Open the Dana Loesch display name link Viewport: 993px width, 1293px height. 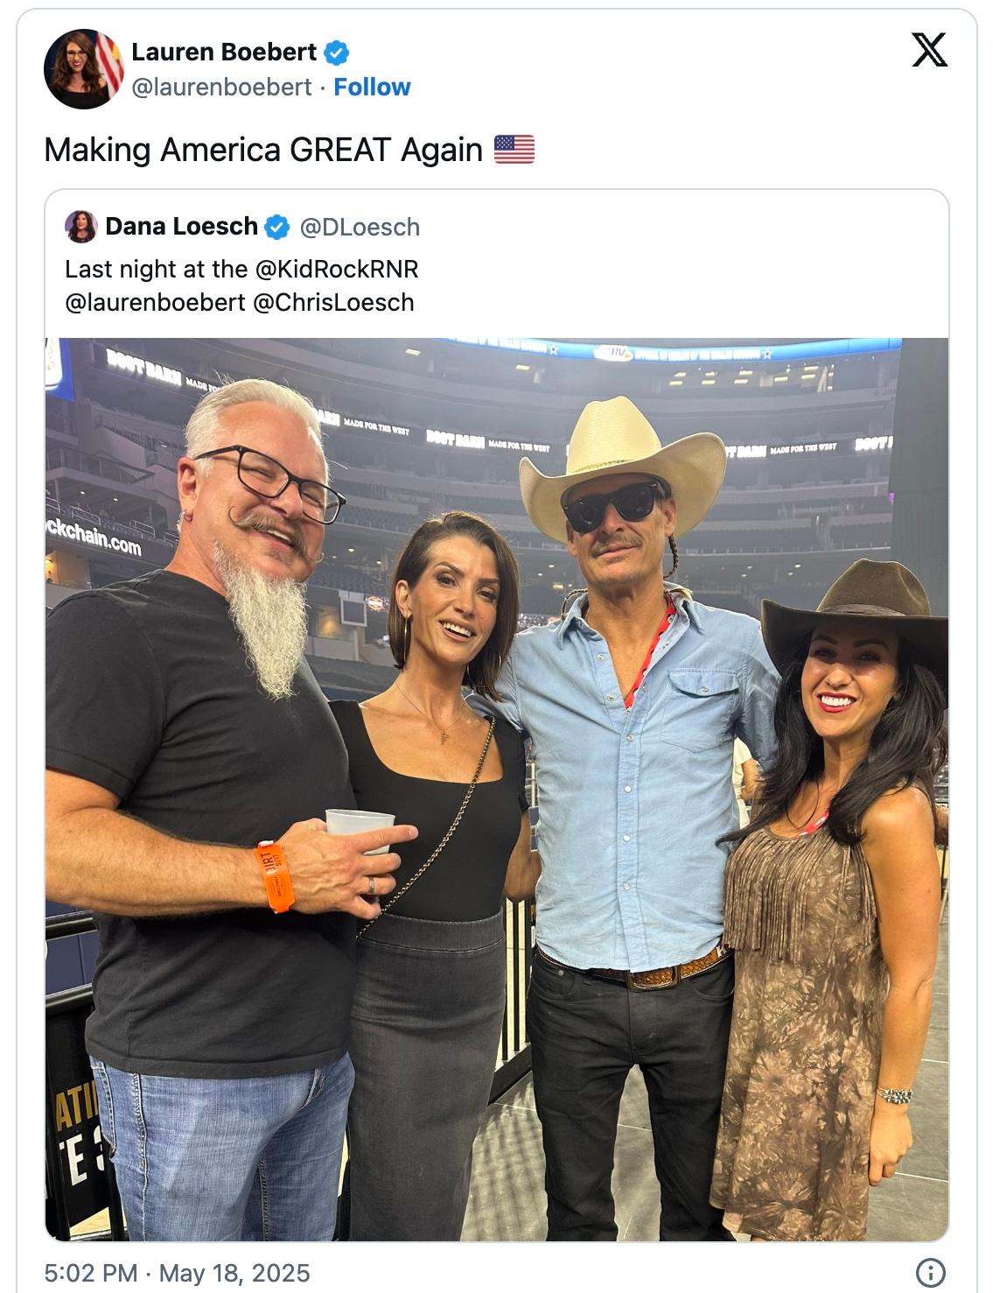(x=181, y=227)
